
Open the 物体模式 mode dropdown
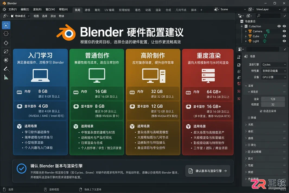click(20, 16)
